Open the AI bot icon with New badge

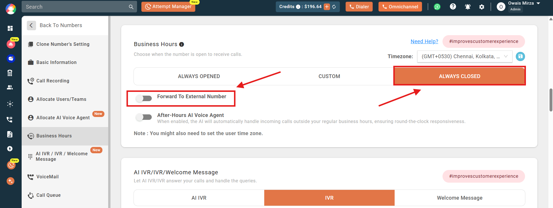(x=11, y=44)
